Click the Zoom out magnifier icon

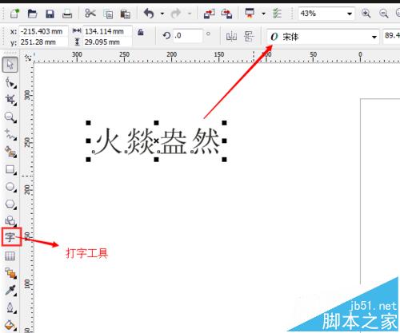coord(384,14)
